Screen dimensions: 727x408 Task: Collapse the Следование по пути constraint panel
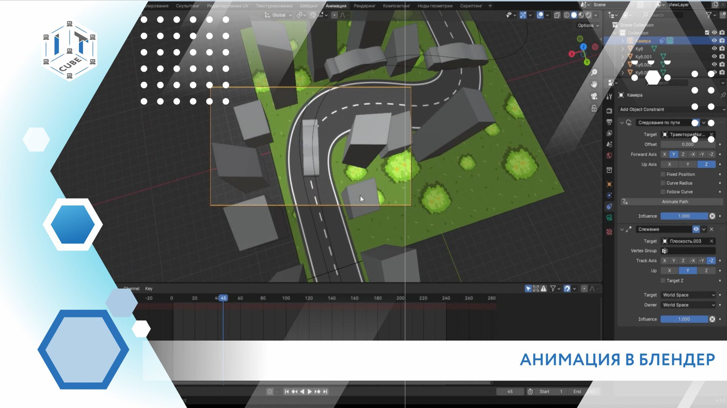pos(622,123)
